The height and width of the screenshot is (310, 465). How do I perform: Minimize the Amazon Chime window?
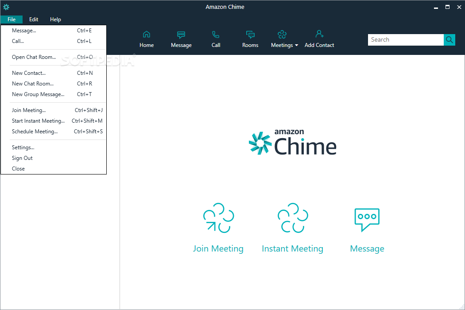tap(436, 7)
